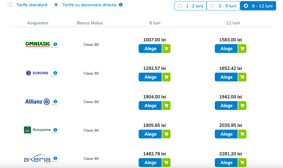Select Tarife cu decontare directa radio
283x168 pixels.
[x=56, y=5]
